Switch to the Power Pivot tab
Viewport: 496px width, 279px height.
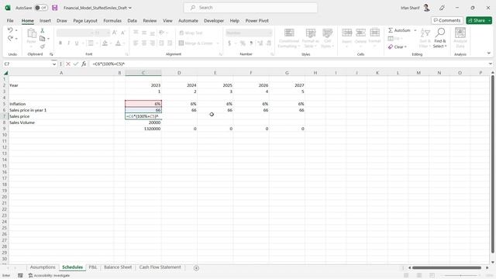pyautogui.click(x=257, y=21)
